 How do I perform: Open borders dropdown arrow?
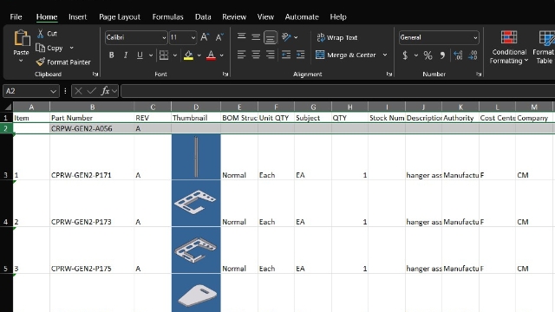tap(175, 55)
